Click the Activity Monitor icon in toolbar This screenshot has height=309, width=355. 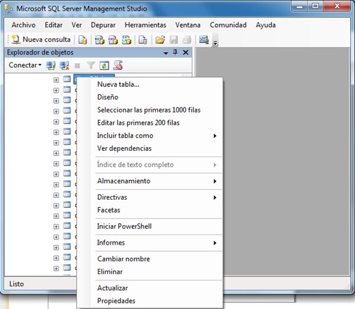[x=204, y=40]
